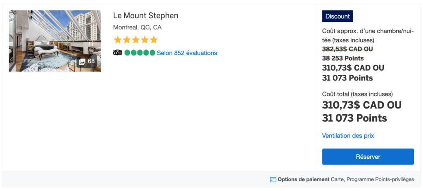Image resolution: width=423 pixels, height=191 pixels.
Task: Click the TripAdvisor owl logo
Action: pyautogui.click(x=118, y=53)
